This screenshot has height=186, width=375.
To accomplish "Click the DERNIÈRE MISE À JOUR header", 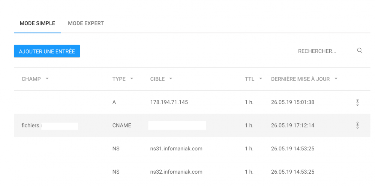I will (300, 79).
